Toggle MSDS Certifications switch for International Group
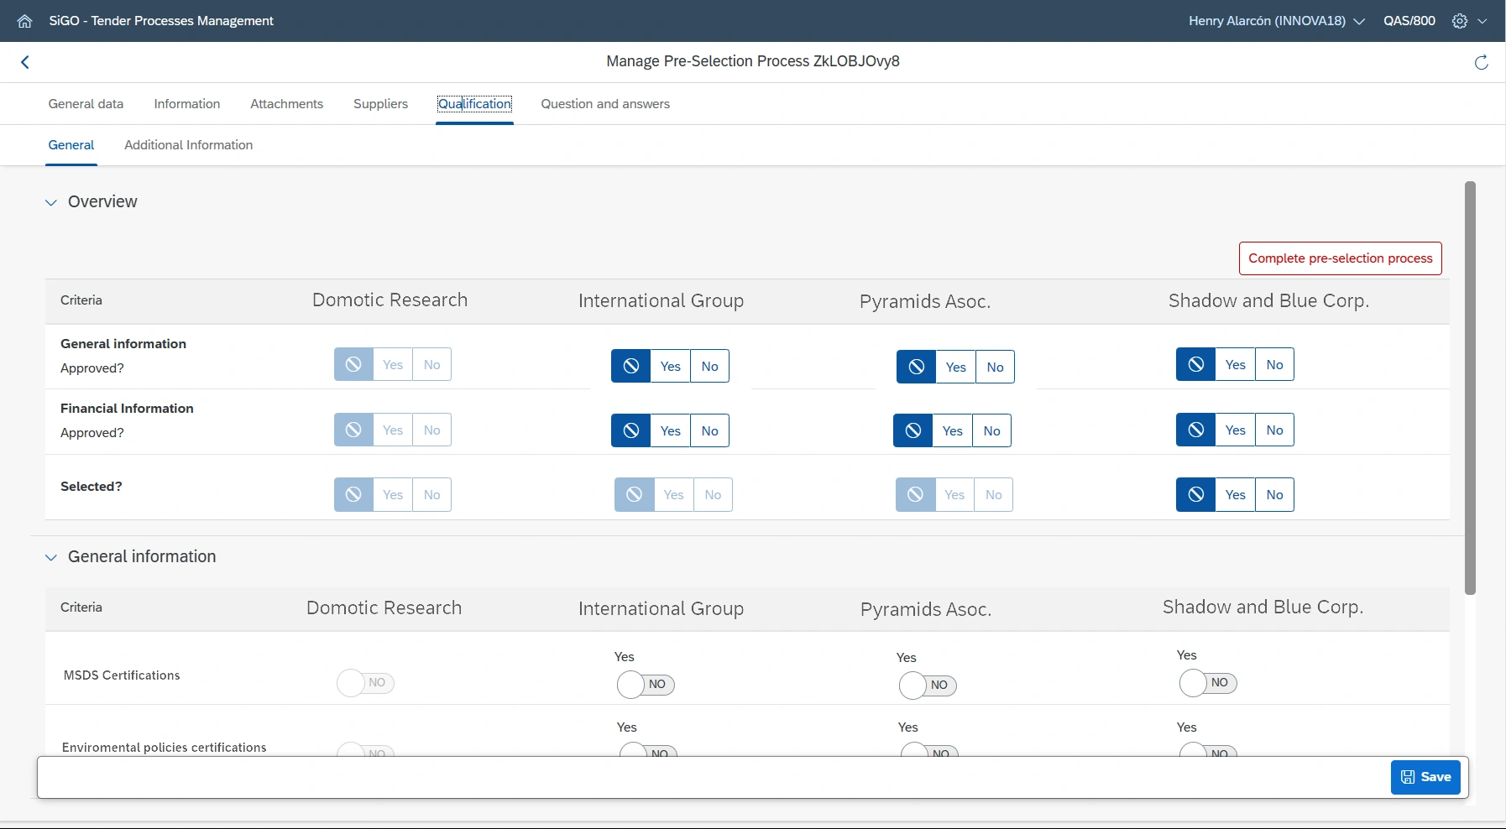1506x829 pixels. (x=646, y=685)
